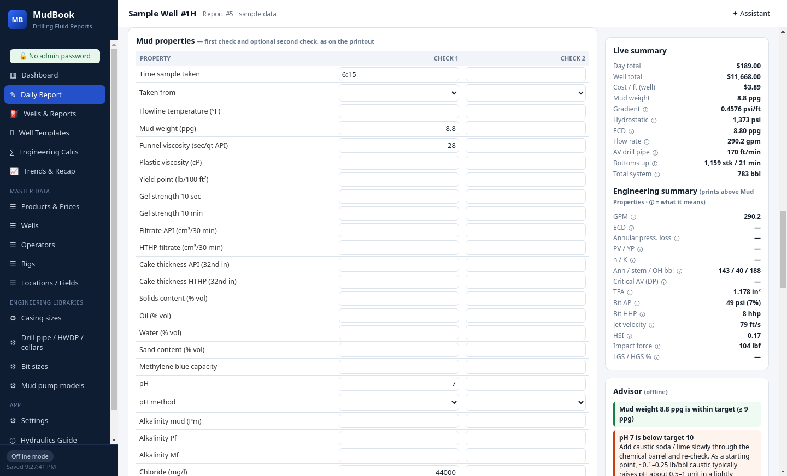Click the Rigs list icon

(x=13, y=264)
